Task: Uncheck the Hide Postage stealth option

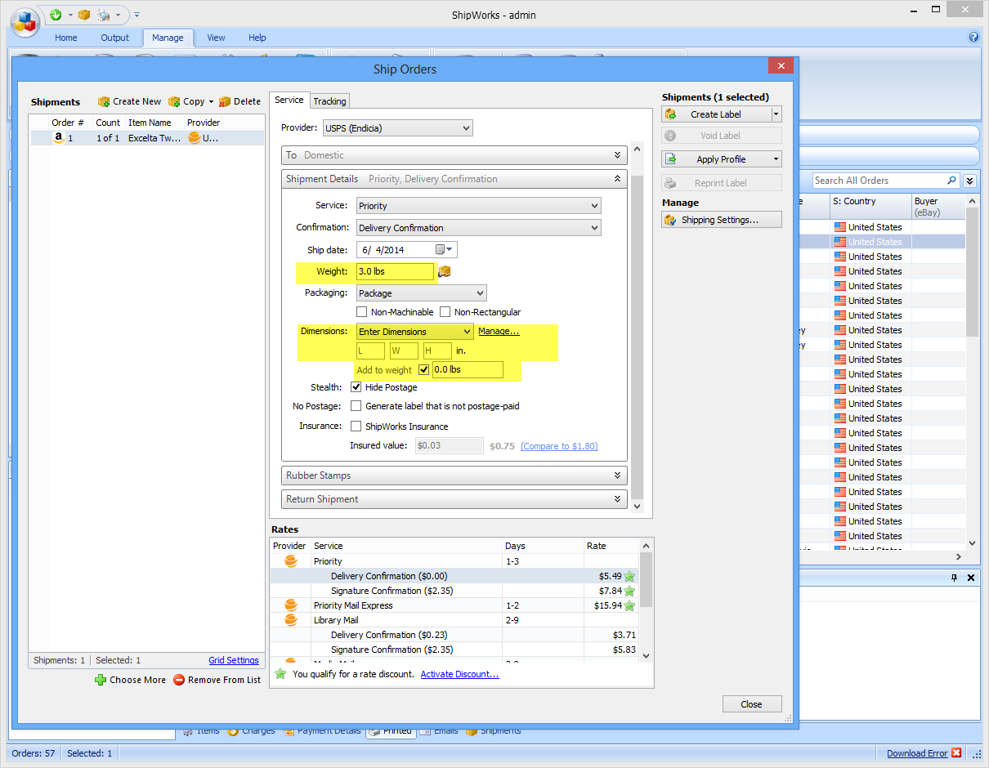Action: (356, 386)
